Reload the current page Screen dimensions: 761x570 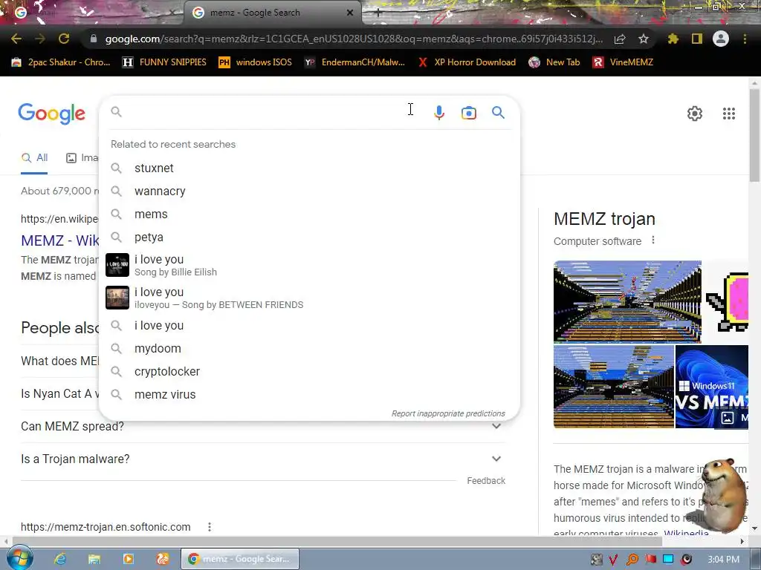(x=64, y=39)
